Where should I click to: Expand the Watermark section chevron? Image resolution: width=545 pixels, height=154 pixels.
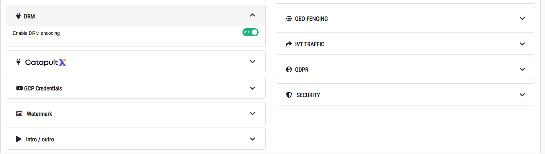(253, 113)
